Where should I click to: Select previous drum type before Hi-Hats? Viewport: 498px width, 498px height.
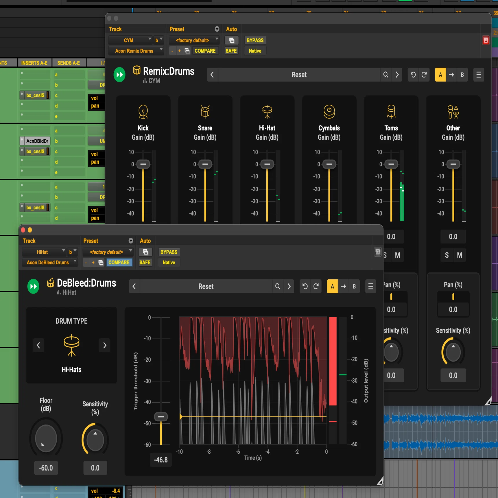[38, 345]
